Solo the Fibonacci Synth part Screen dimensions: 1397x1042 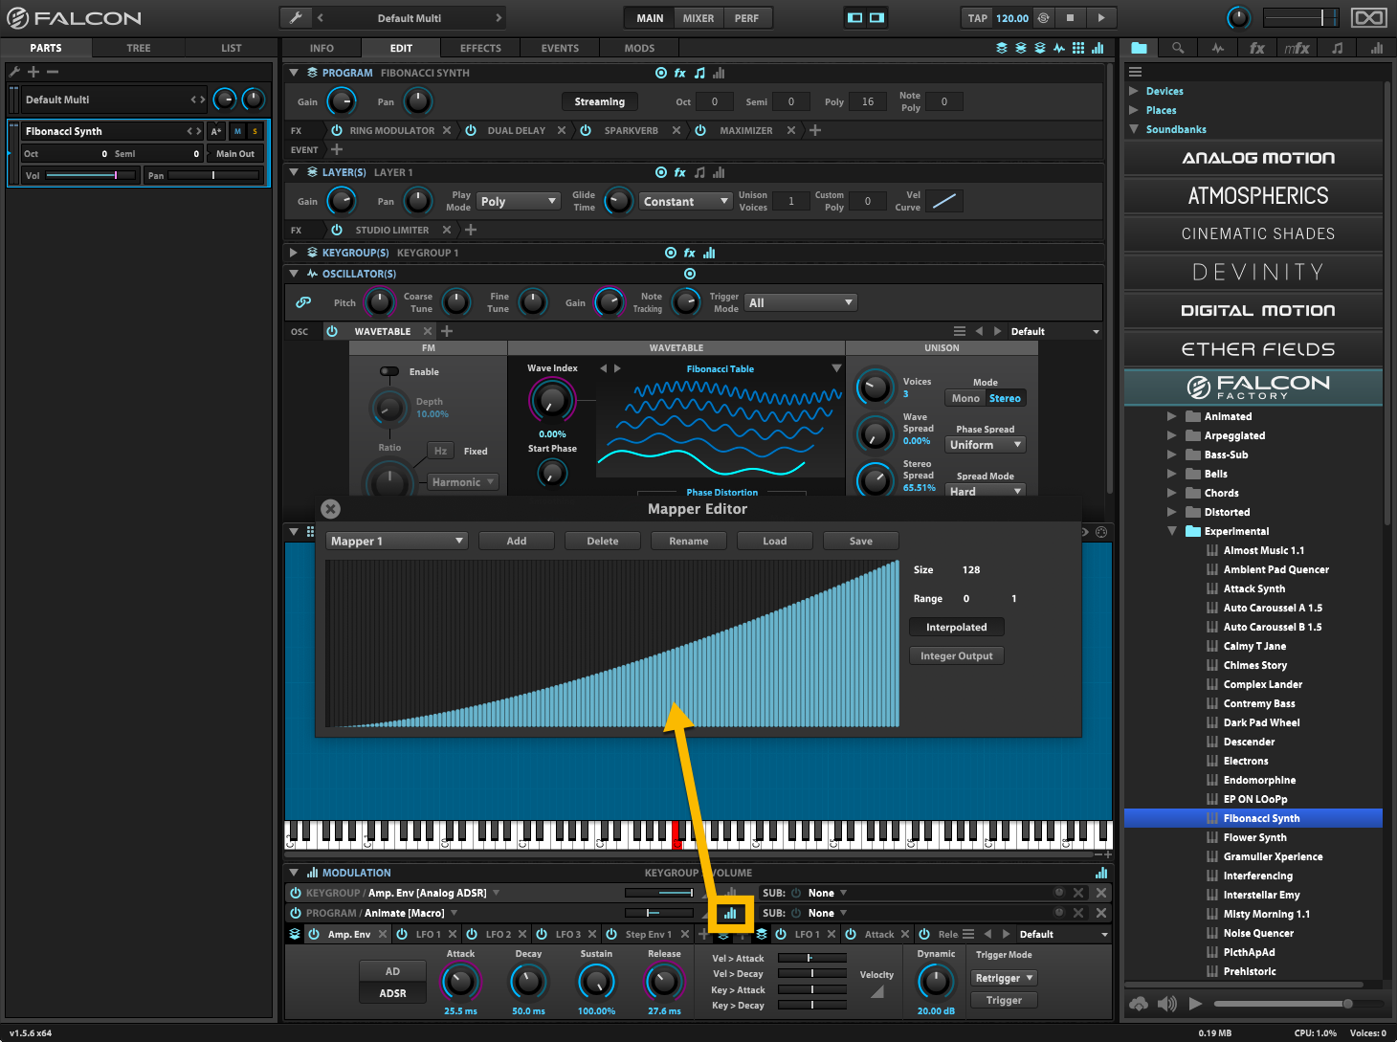[255, 131]
